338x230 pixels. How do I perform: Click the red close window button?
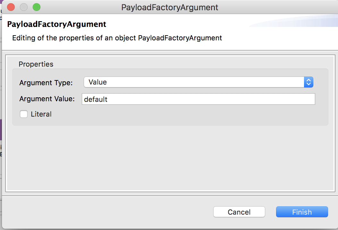(x=11, y=7)
